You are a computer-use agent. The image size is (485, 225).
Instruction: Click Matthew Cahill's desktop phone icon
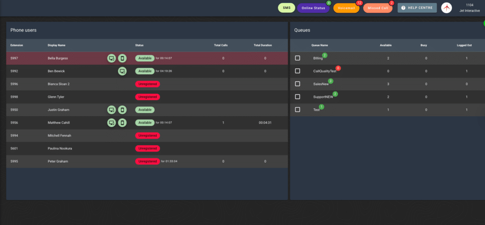click(111, 122)
